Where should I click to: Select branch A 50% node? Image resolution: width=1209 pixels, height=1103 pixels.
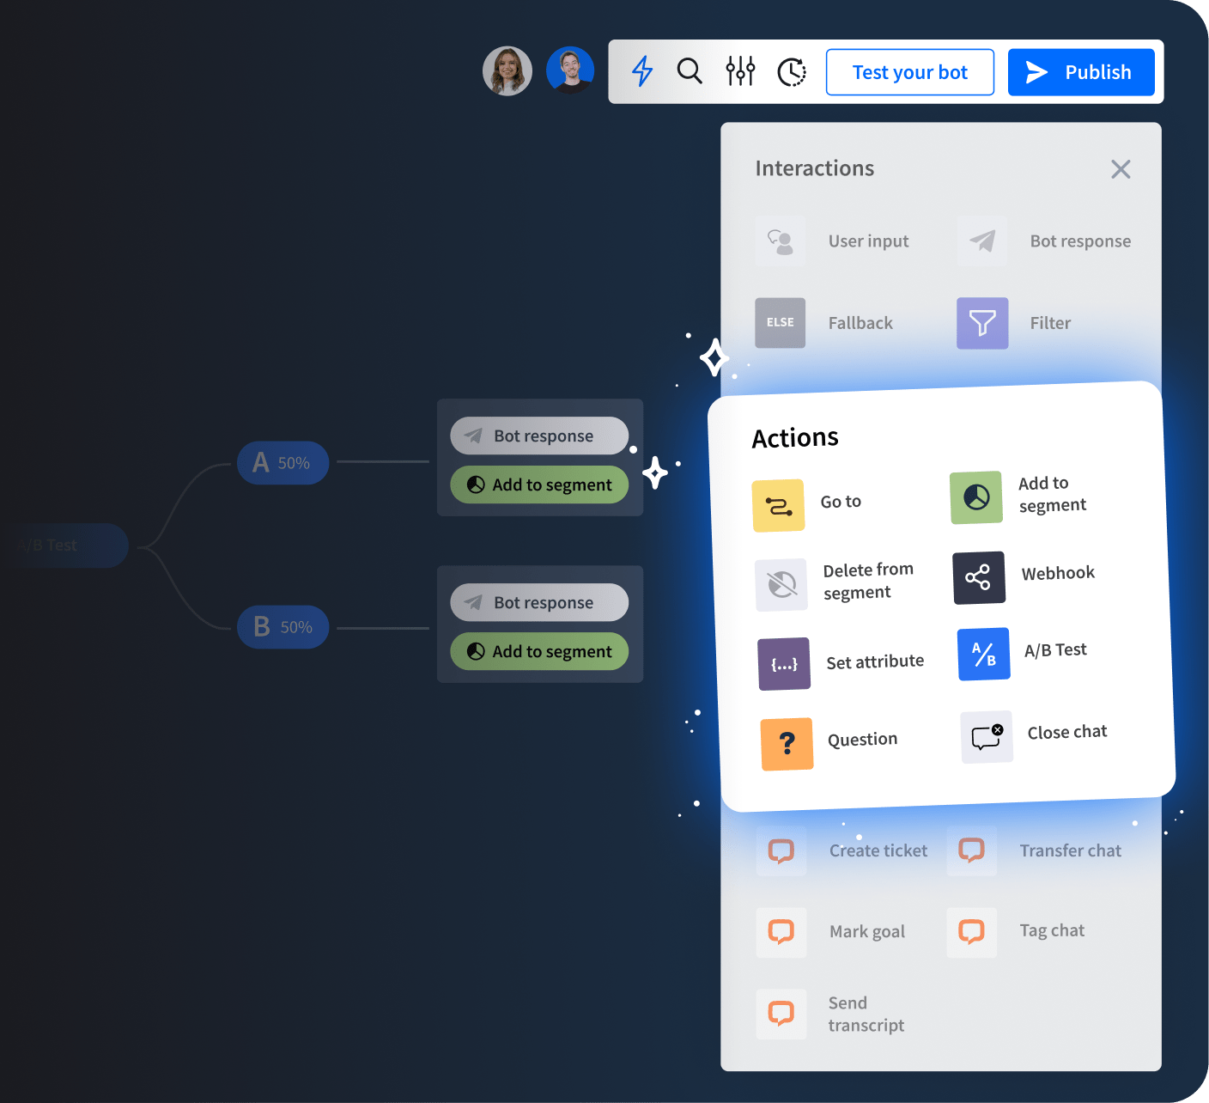(283, 462)
